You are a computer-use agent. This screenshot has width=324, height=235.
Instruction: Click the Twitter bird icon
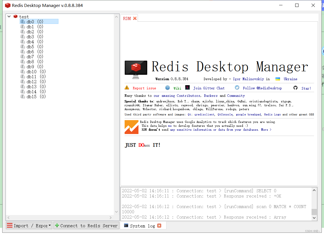[237, 88]
